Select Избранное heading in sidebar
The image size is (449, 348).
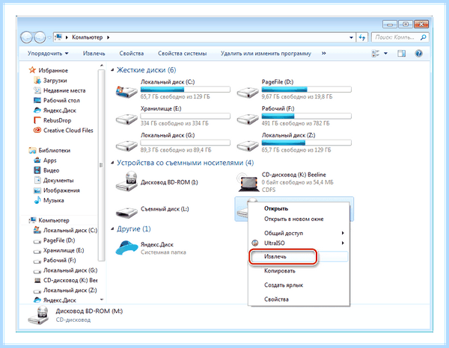49,70
